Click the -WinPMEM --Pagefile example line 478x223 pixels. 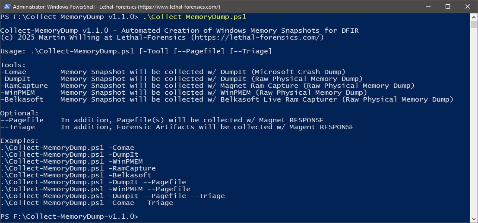coord(95,189)
